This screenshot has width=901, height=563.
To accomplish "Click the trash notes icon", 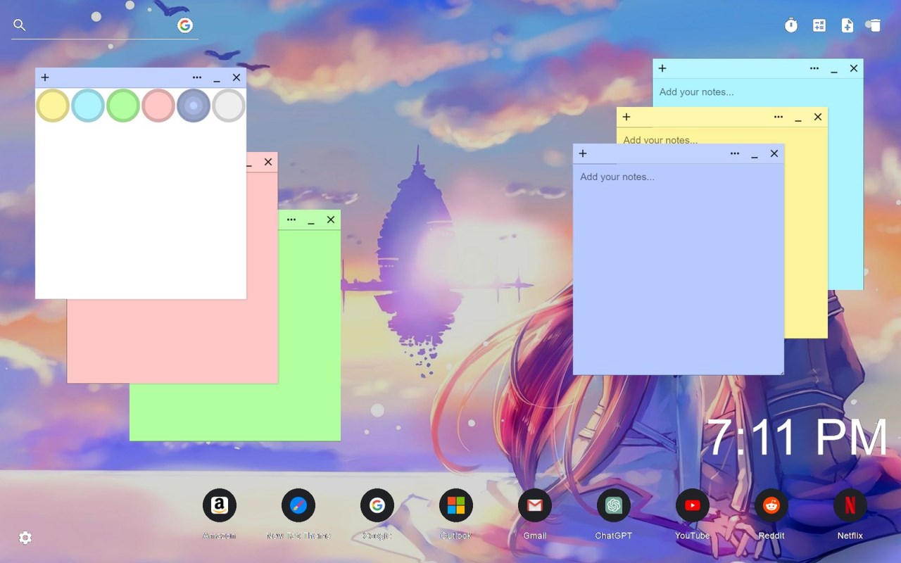I will coord(874,25).
